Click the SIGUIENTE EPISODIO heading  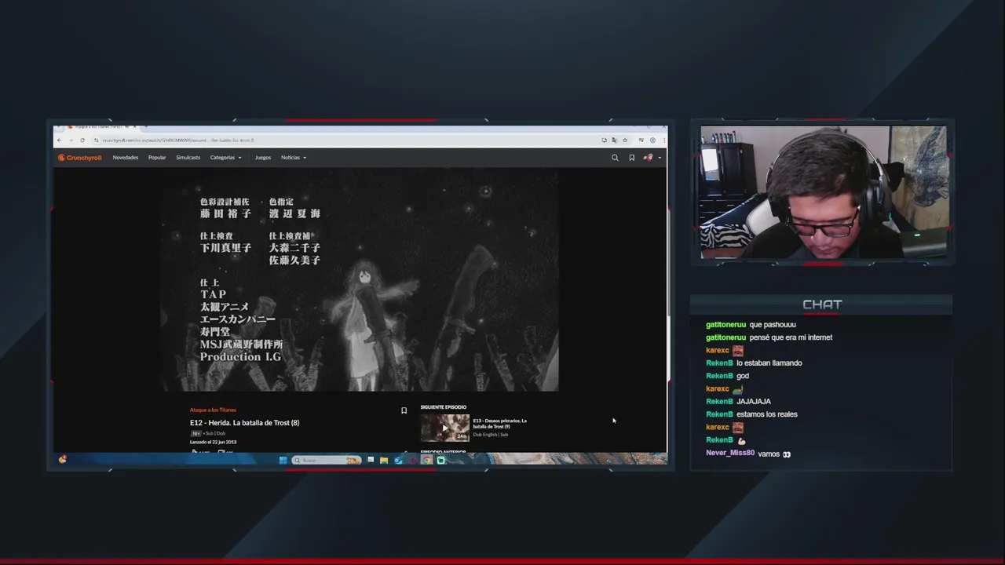pos(443,407)
